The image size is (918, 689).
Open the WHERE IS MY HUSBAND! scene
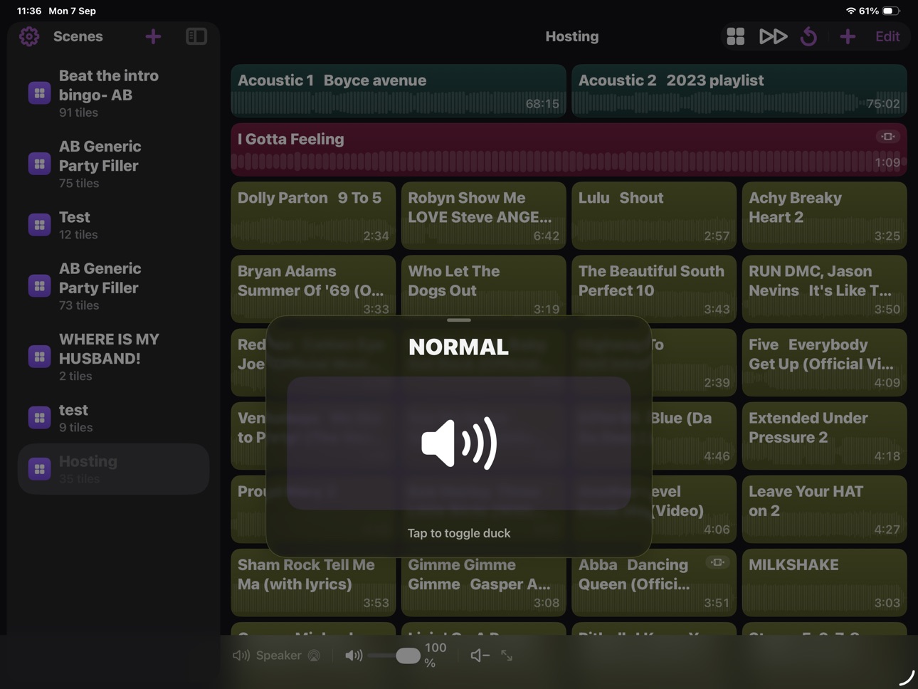pos(114,357)
